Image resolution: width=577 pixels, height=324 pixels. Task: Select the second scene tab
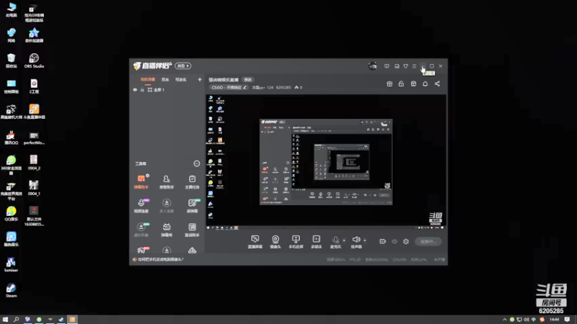(165, 79)
